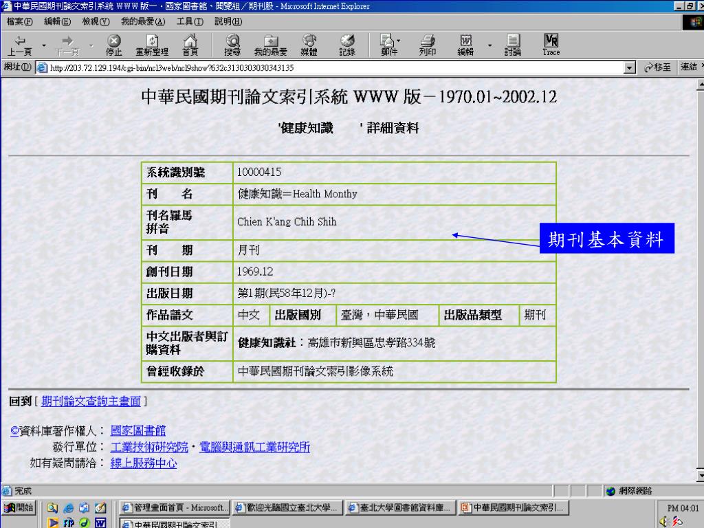Open the 線上服務中心 link

(144, 463)
